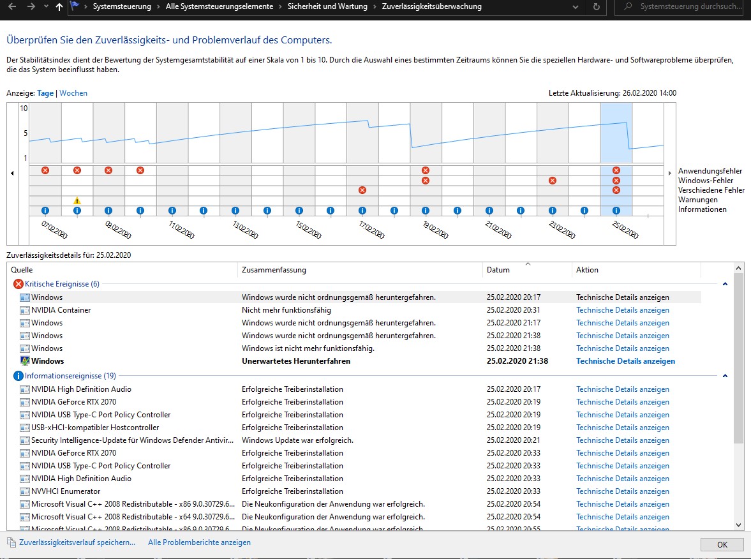
Task: Click the warning triangle icon on 08.02.2020
Action: [77, 201]
